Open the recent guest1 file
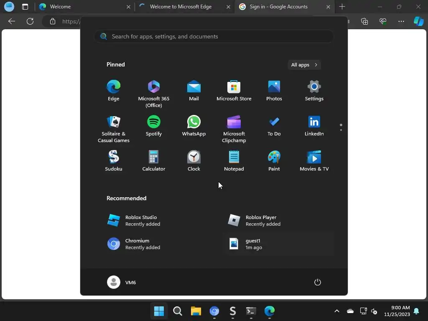The width and height of the screenshot is (428, 321). pos(280,244)
